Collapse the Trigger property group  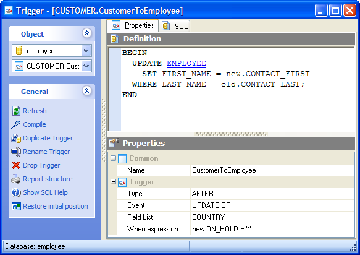tap(113, 182)
